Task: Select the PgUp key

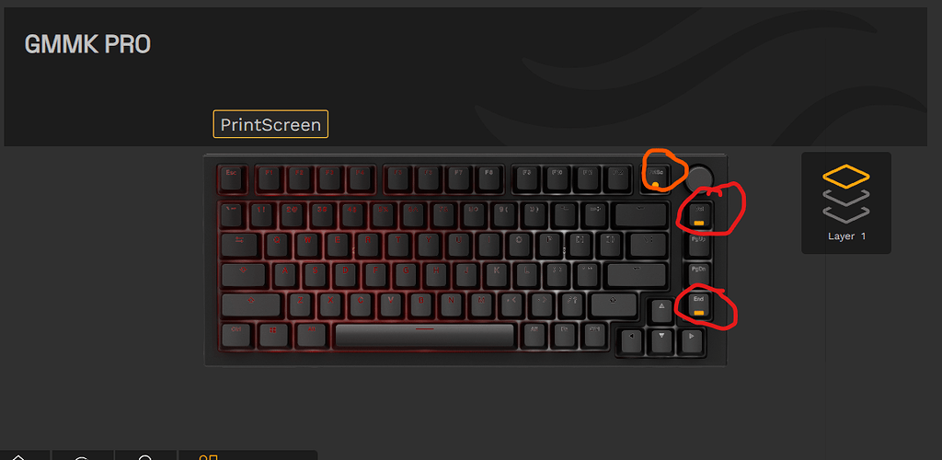Action: (699, 245)
